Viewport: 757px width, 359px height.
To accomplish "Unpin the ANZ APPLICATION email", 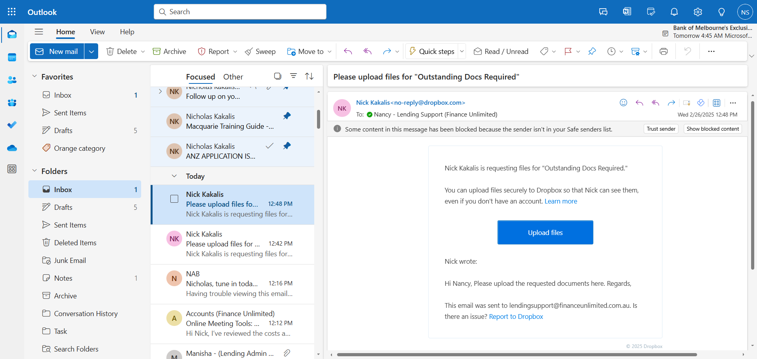I will click(x=287, y=146).
